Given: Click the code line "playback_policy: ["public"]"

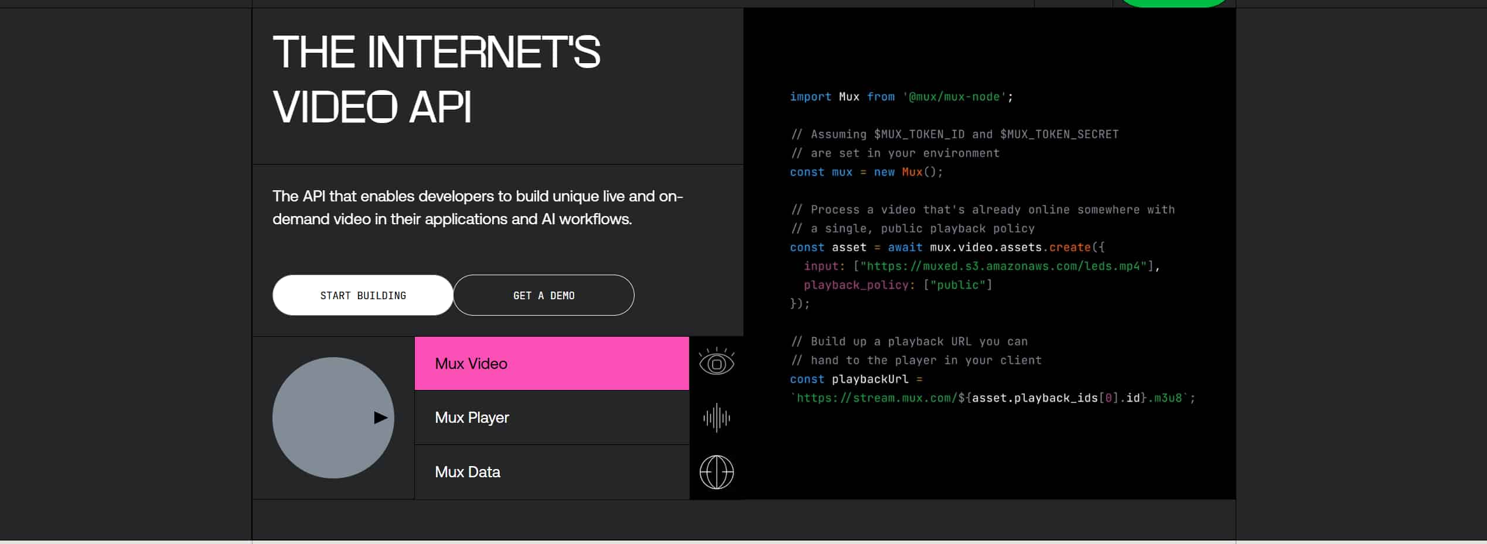Looking at the screenshot, I should click(898, 285).
